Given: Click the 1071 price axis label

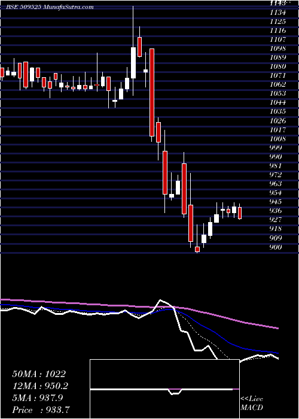Looking at the screenshot, I should pyautogui.click(x=277, y=75).
